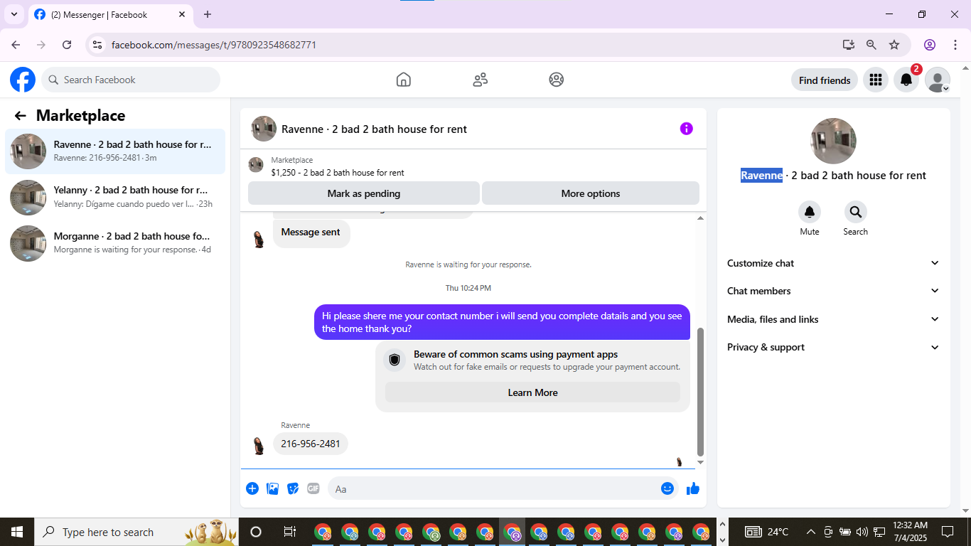Open the $1,250 Marketplace listing link
This screenshot has height=546, width=971.
pyautogui.click(x=338, y=172)
